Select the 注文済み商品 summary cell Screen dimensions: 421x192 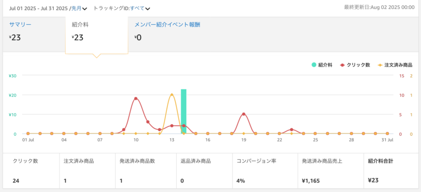coord(87,171)
